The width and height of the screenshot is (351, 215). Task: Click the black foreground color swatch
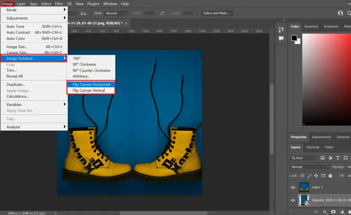point(294,38)
